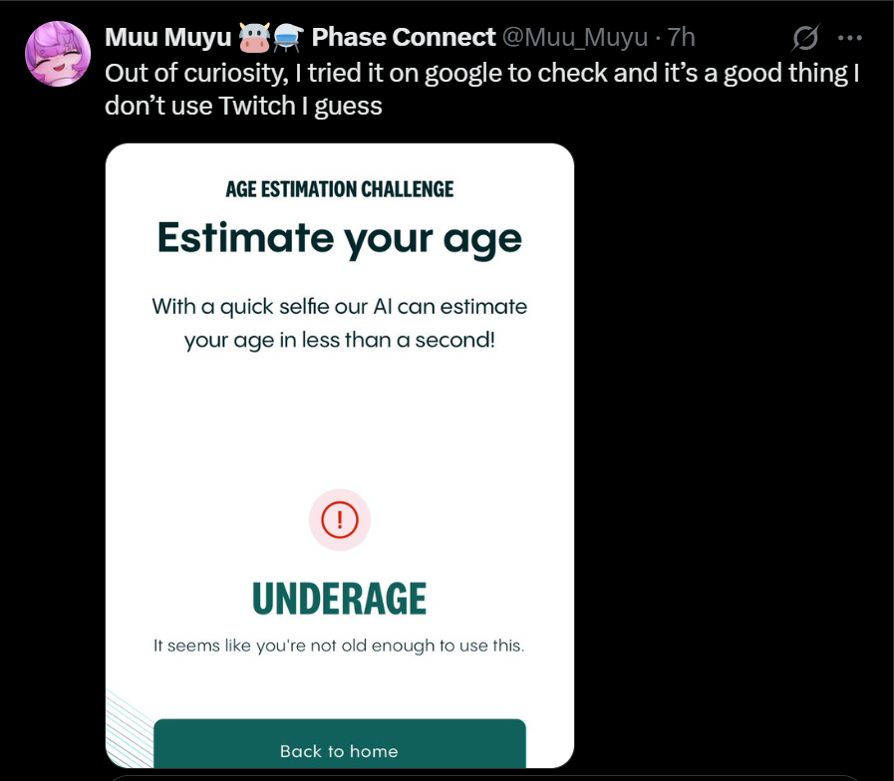Click the Muu Muyu display name
The height and width of the screenshot is (781, 894).
point(168,38)
